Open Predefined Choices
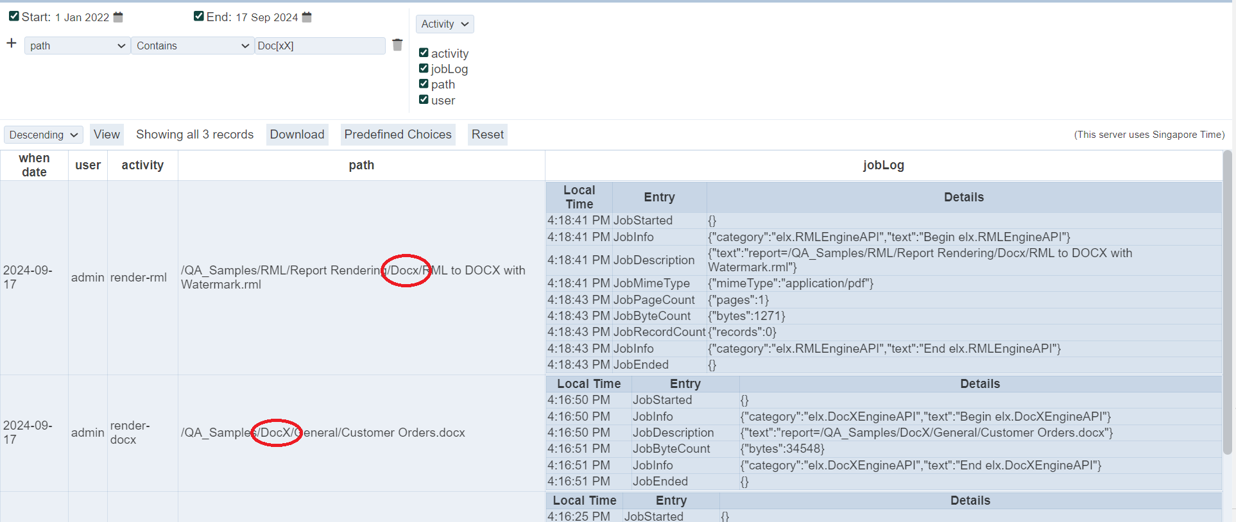Viewport: 1236px width, 522px height. pos(398,135)
